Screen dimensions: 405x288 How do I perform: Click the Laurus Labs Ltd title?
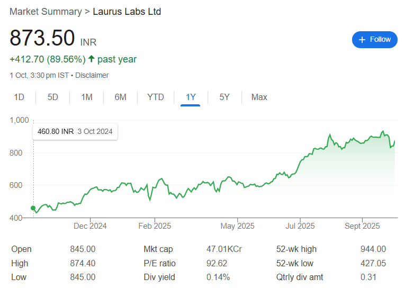pos(127,11)
